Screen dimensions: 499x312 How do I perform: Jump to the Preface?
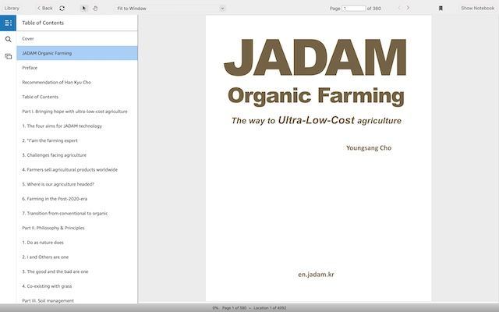point(77,68)
